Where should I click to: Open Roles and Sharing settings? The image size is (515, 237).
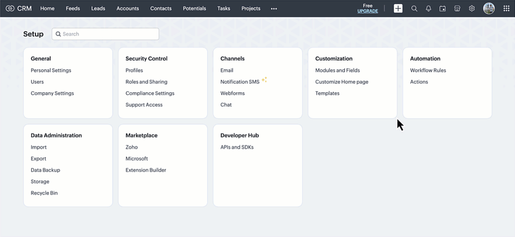[x=146, y=82]
